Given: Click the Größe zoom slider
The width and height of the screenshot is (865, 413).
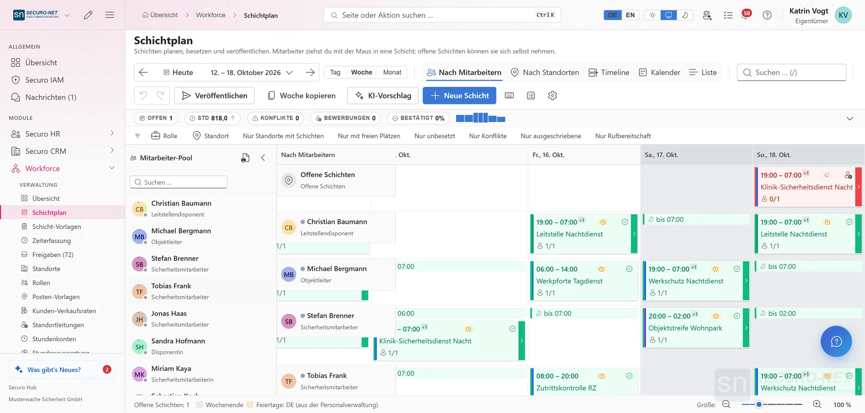Looking at the screenshot, I should pos(772,404).
